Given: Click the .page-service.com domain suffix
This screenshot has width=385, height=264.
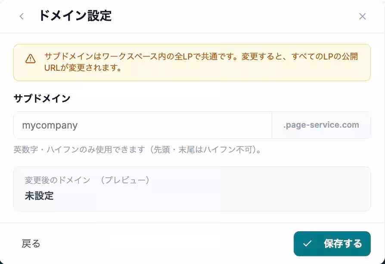Looking at the screenshot, I should 321,125.
